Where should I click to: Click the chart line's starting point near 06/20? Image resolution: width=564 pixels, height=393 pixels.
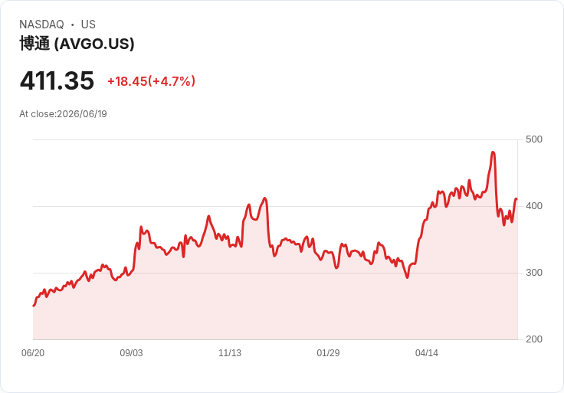point(34,306)
